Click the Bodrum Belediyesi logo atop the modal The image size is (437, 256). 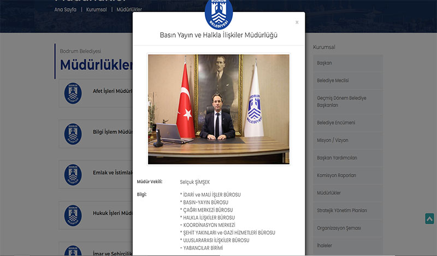[x=218, y=14]
